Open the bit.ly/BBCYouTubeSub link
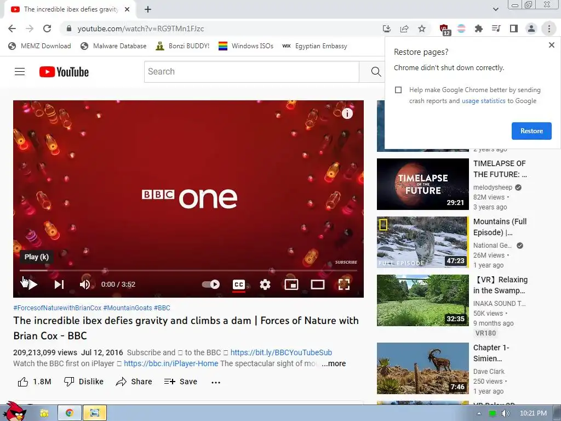 pyautogui.click(x=281, y=352)
